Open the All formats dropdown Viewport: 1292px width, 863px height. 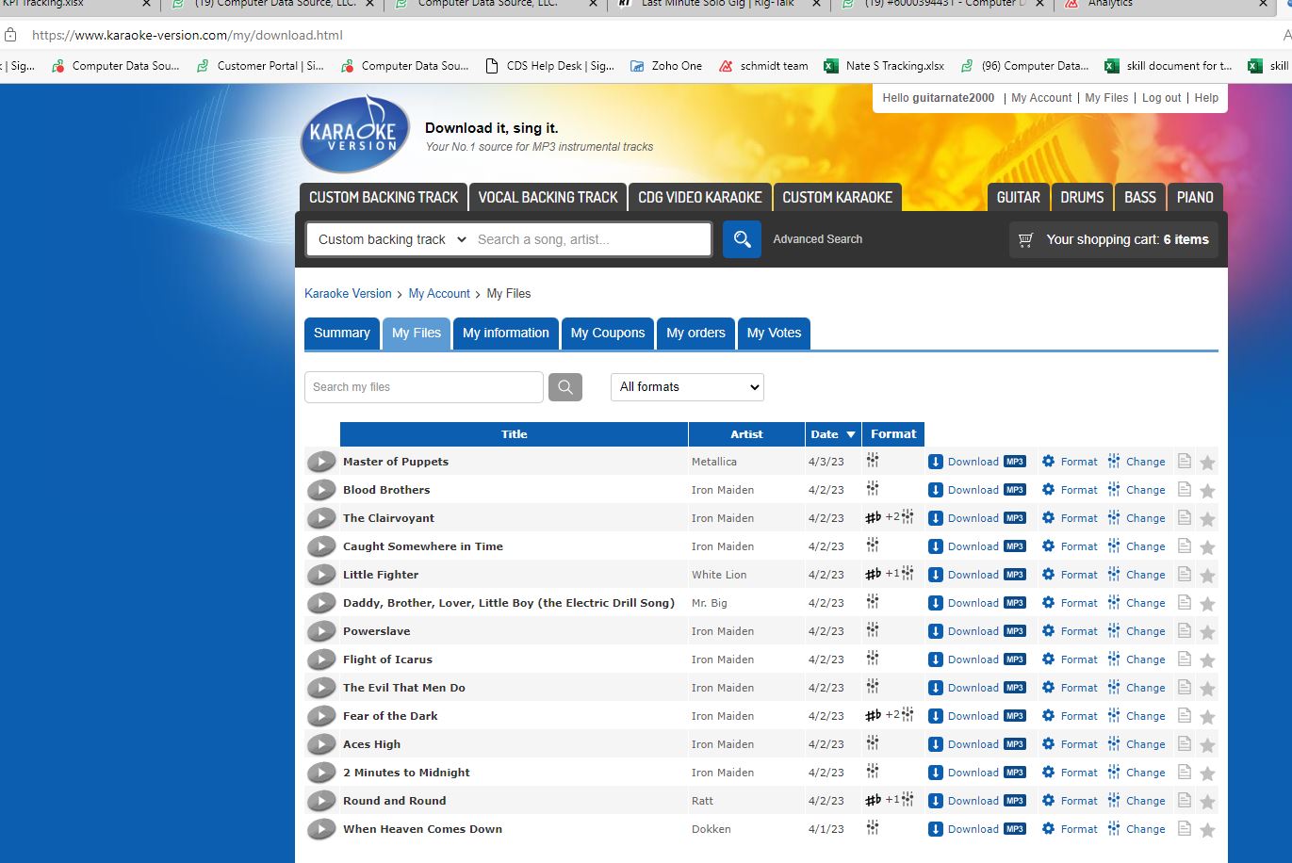(687, 387)
